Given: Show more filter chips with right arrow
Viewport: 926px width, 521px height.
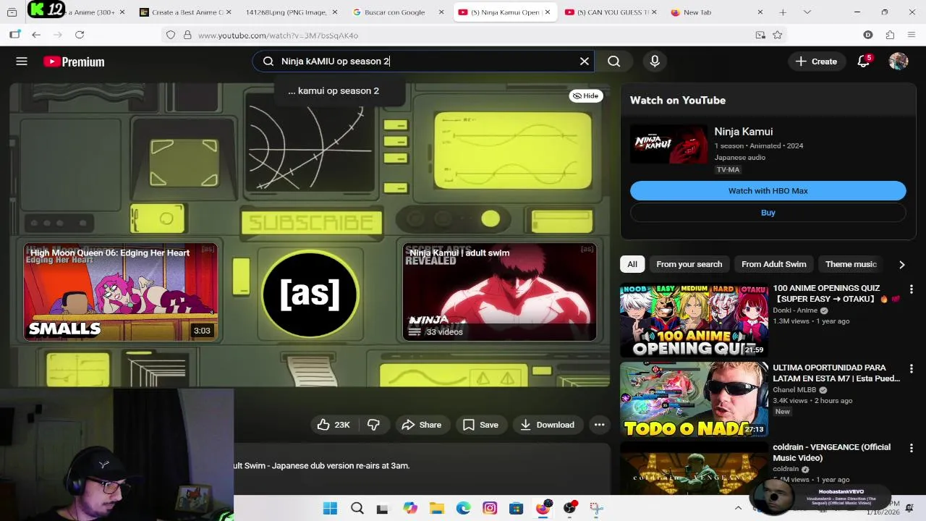Looking at the screenshot, I should 901,265.
